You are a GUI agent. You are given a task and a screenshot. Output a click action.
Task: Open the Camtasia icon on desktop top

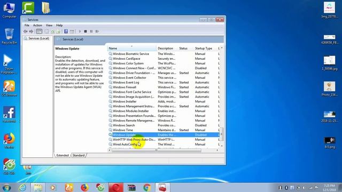tap(28, 7)
